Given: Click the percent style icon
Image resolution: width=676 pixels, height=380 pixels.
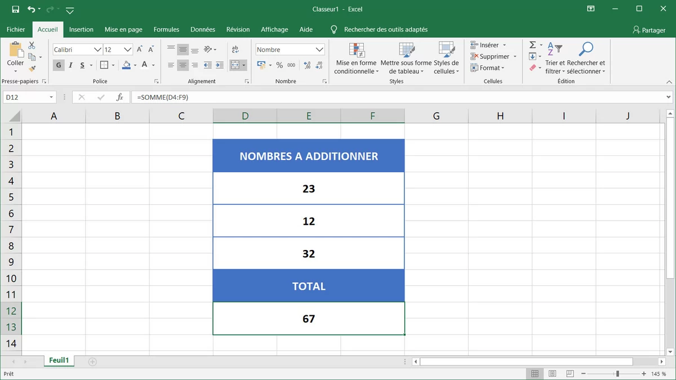Looking at the screenshot, I should click(x=279, y=65).
